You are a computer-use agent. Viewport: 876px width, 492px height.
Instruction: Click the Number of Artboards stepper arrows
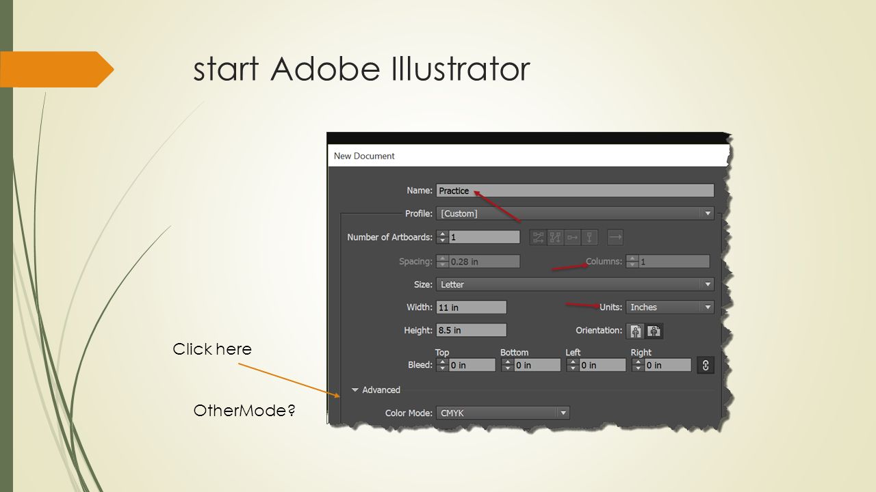click(442, 237)
